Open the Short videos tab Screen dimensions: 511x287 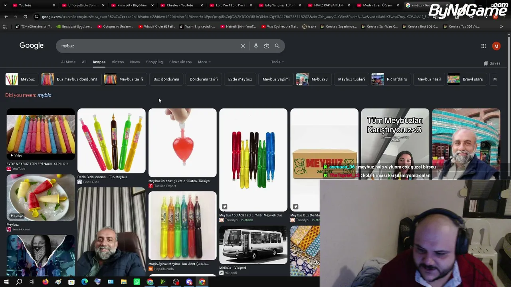tap(180, 62)
